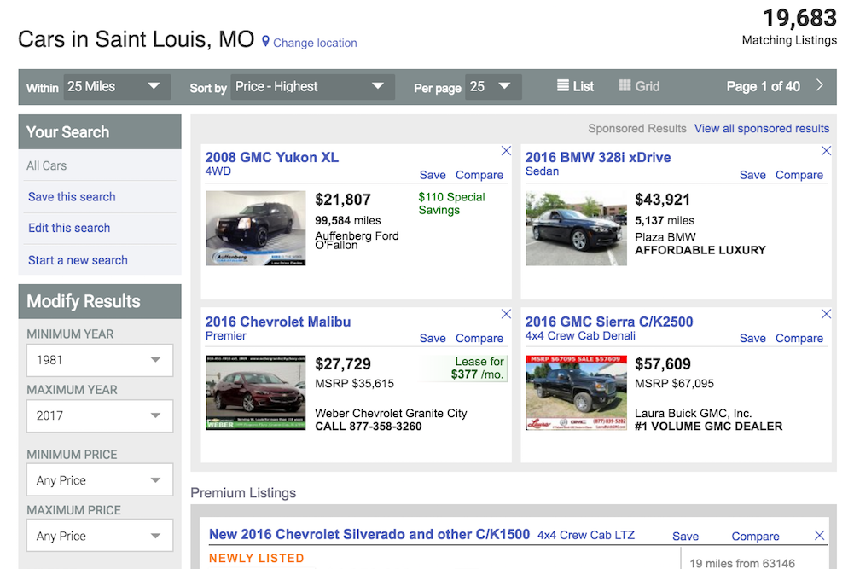This screenshot has width=854, height=569.
Task: Compare the 2008 GMC Yukon XL listing
Action: [479, 175]
